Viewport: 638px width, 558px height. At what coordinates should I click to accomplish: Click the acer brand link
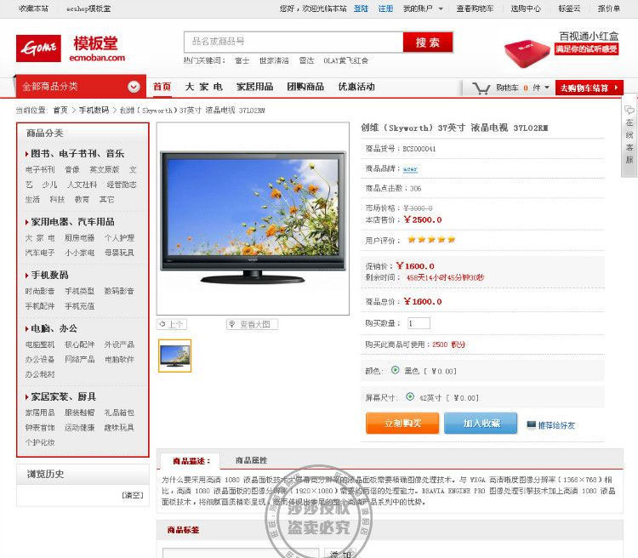pos(410,169)
